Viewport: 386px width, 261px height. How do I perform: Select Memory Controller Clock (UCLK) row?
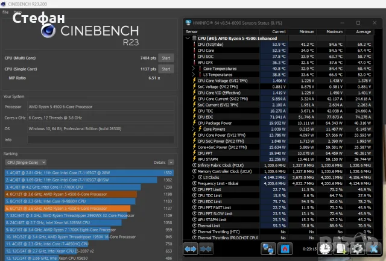(x=278, y=171)
